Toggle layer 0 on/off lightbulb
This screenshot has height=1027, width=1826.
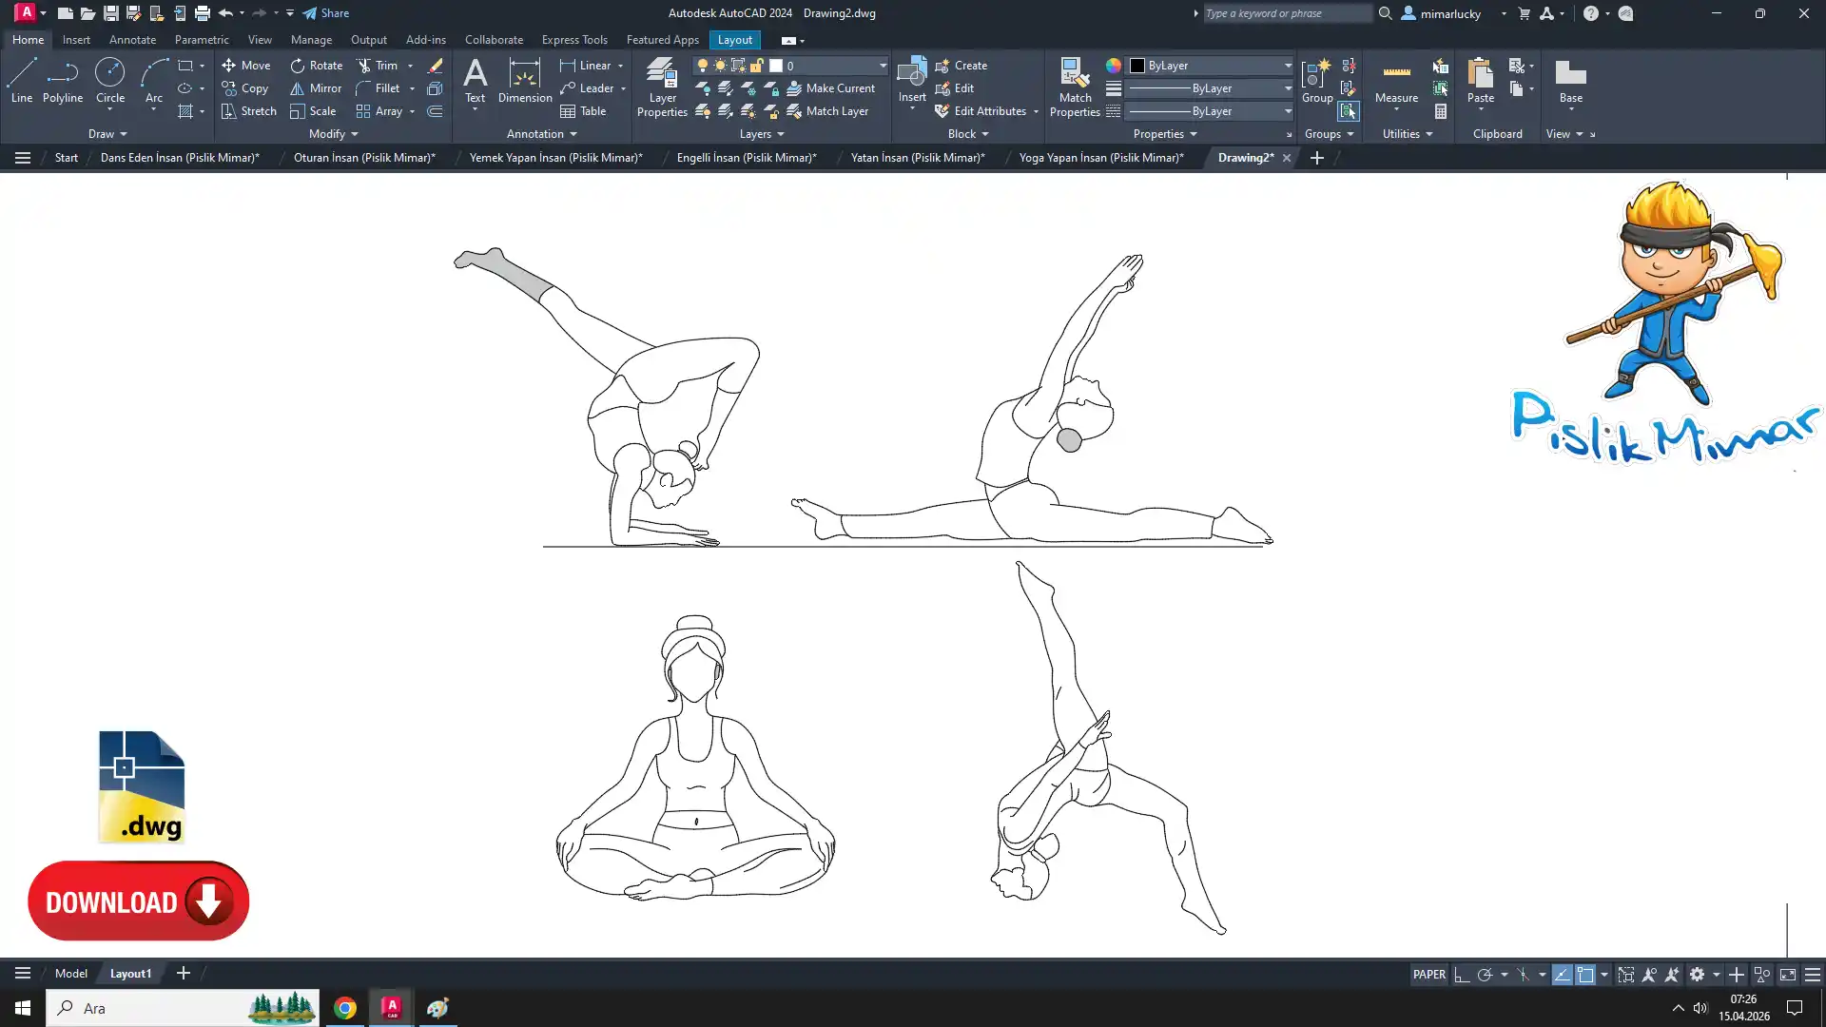tap(702, 66)
